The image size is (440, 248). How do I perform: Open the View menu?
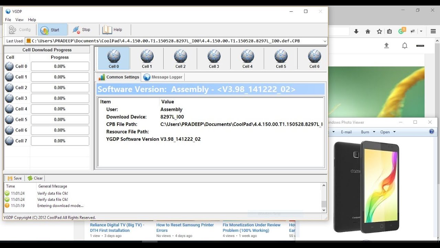pyautogui.click(x=20, y=20)
